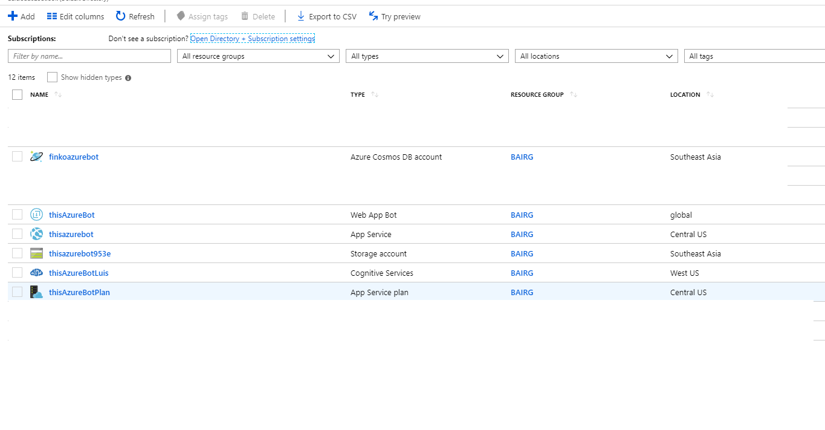The height and width of the screenshot is (430, 825).
Task: Click "Central US" in the thisazurebot App Service row
Action: (688, 234)
